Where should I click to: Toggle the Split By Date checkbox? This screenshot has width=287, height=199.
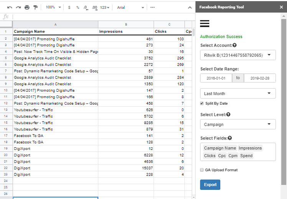pyautogui.click(x=202, y=104)
